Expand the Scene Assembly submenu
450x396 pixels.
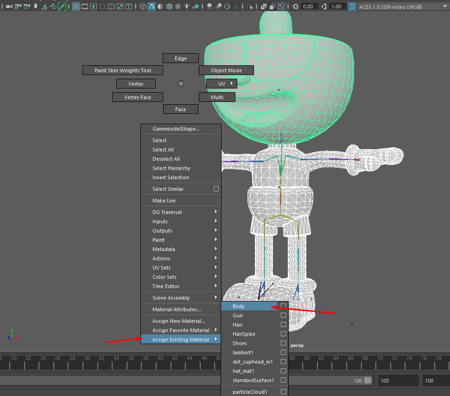[x=181, y=298]
